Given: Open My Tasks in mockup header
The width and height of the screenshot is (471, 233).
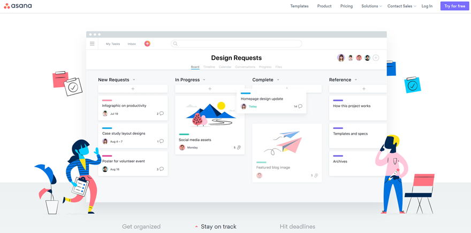Looking at the screenshot, I should coord(113,44).
